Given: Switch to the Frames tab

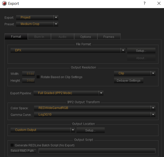Looking at the screenshot, I should 109,37.
